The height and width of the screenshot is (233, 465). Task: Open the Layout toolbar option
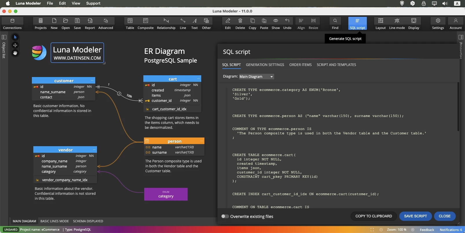point(381,23)
